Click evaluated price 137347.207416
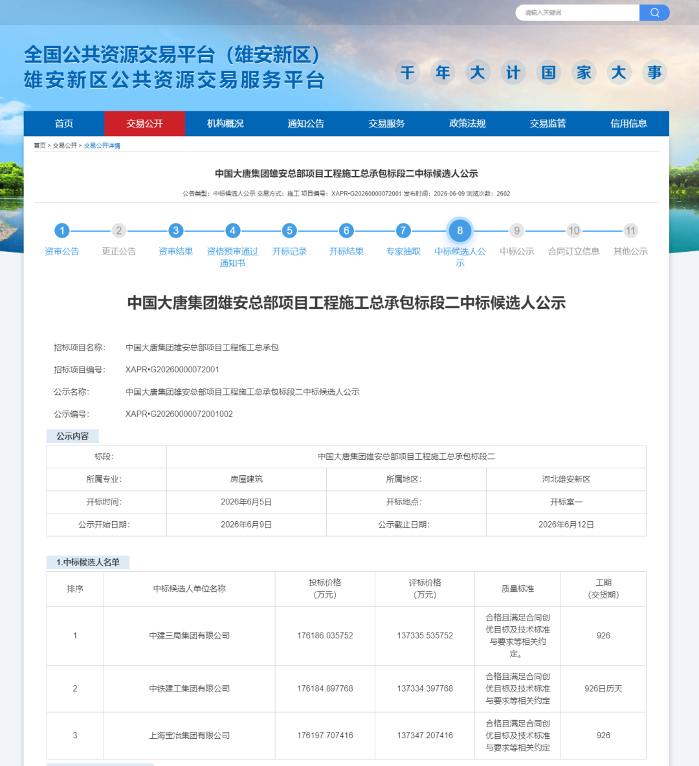This screenshot has width=699, height=766. (425, 735)
